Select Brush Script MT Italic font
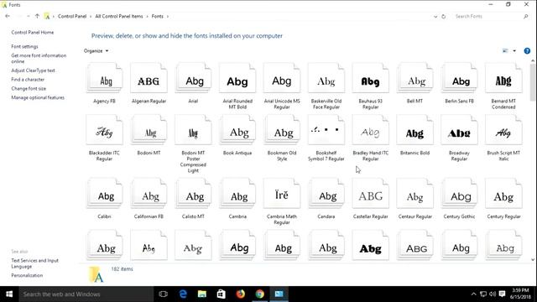 pyautogui.click(x=503, y=130)
